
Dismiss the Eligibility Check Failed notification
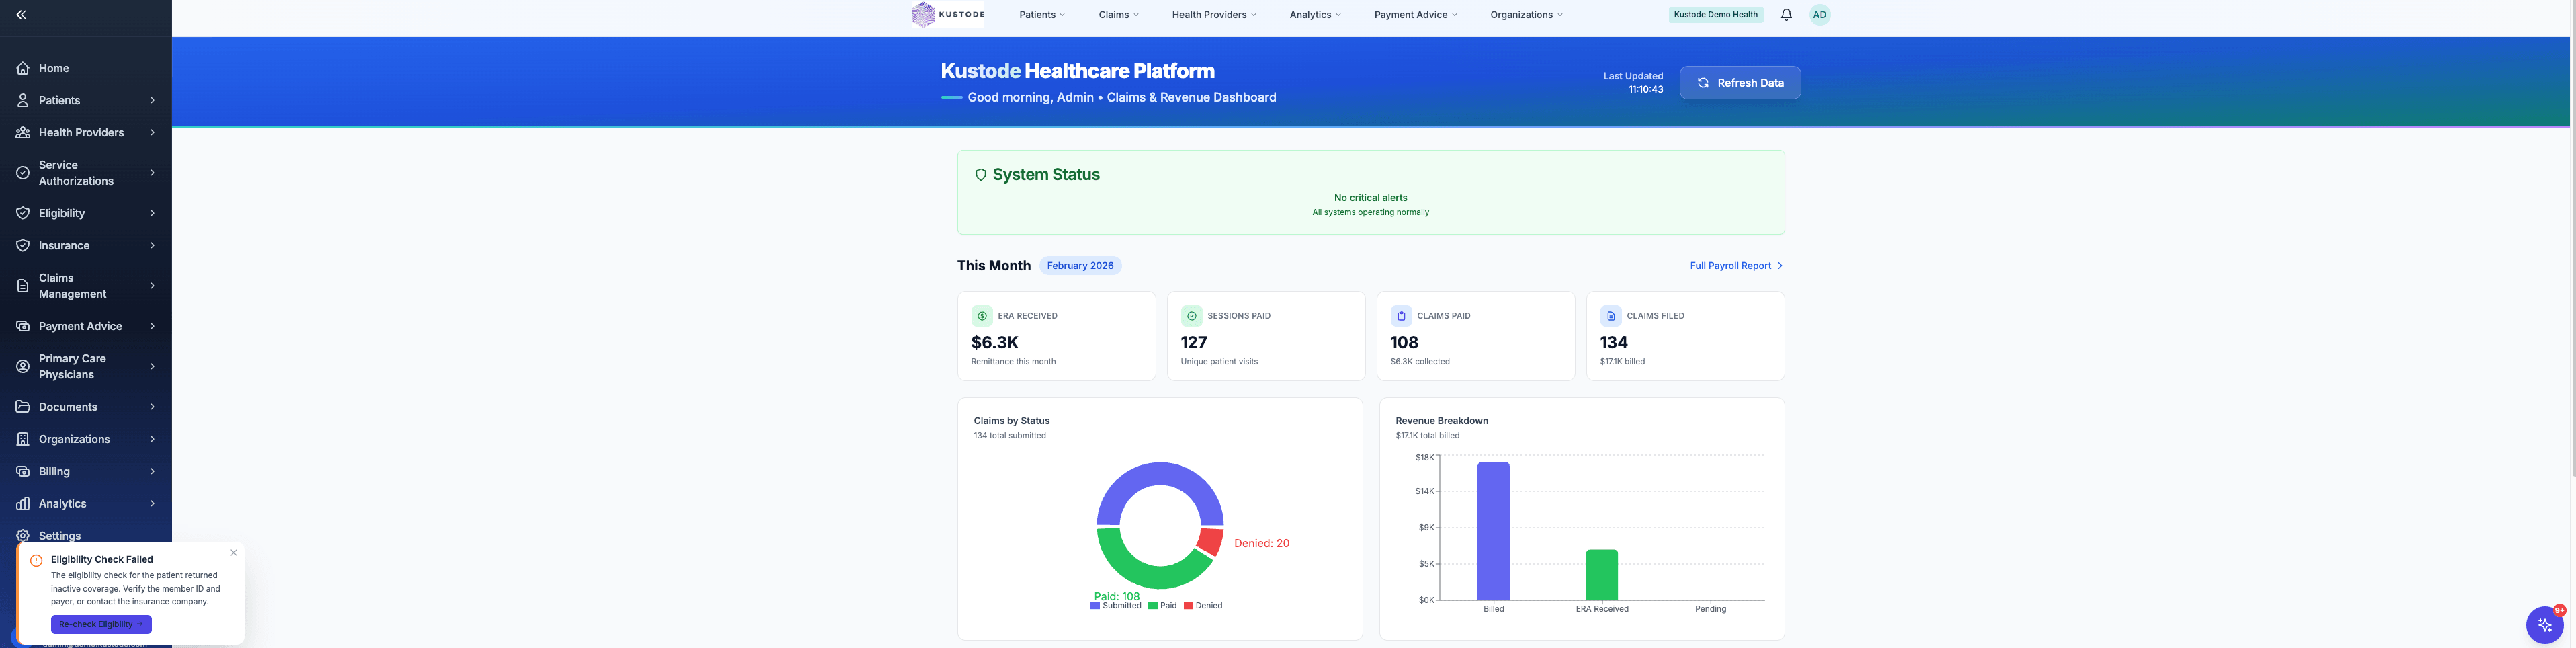pos(234,552)
